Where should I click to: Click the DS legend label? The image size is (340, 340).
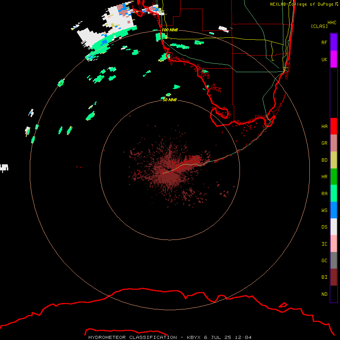[x=324, y=227]
